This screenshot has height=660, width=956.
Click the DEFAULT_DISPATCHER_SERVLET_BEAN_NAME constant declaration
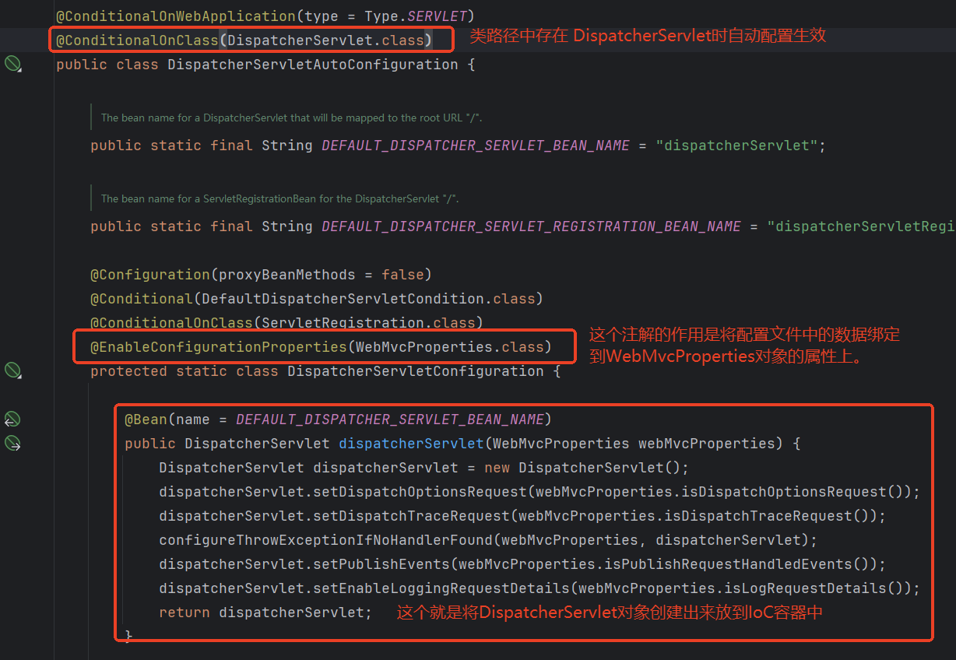click(x=475, y=146)
